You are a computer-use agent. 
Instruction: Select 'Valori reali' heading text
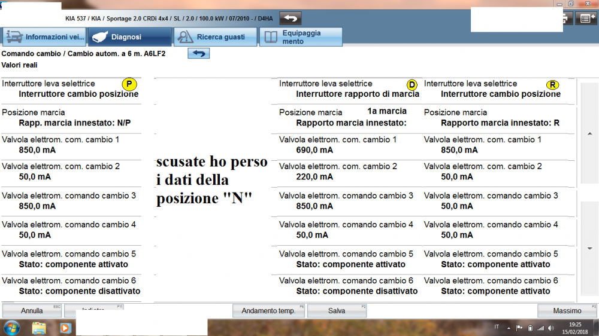click(20, 65)
